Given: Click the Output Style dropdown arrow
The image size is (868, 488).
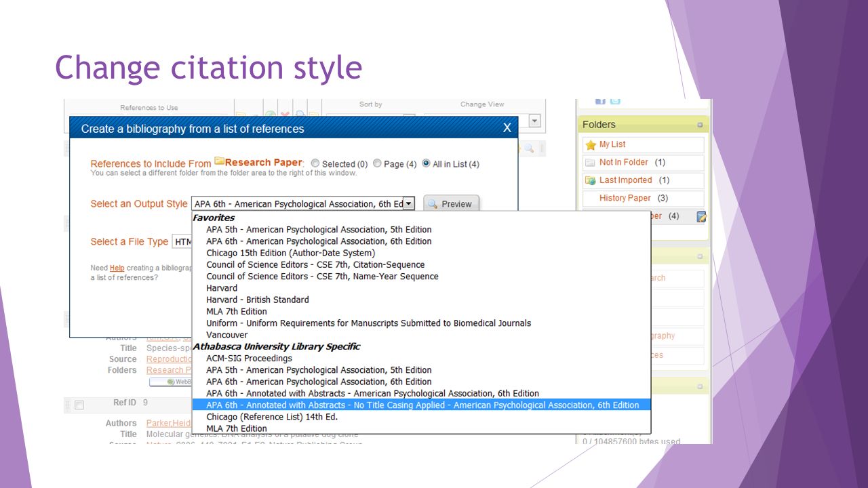Looking at the screenshot, I should [409, 203].
